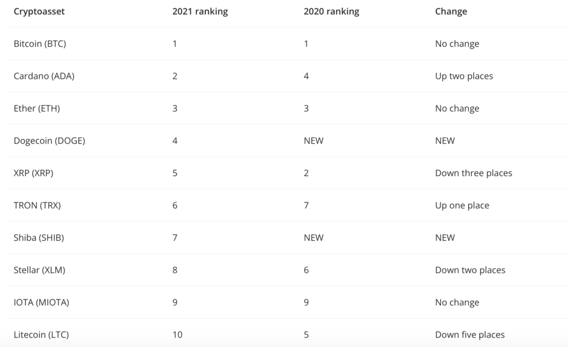Screen dimensions: 568x347
Task: Select the 'Up one place' cell
Action: 462,205
